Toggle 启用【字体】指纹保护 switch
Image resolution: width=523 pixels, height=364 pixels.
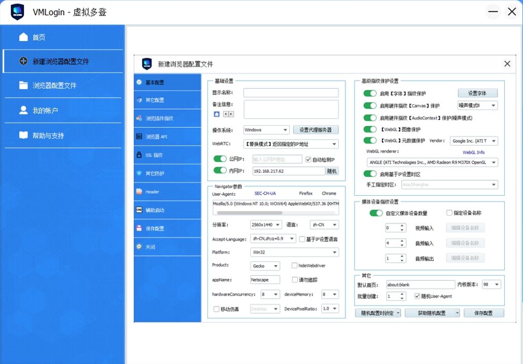click(x=370, y=93)
